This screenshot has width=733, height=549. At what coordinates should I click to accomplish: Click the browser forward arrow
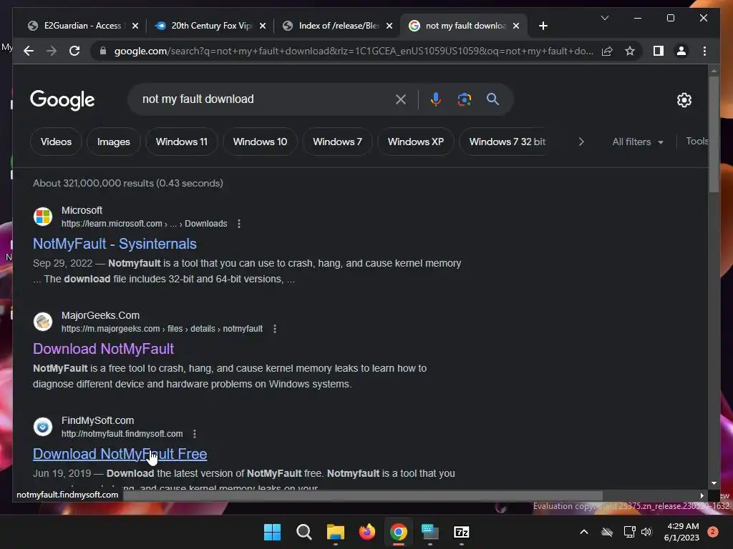52,51
